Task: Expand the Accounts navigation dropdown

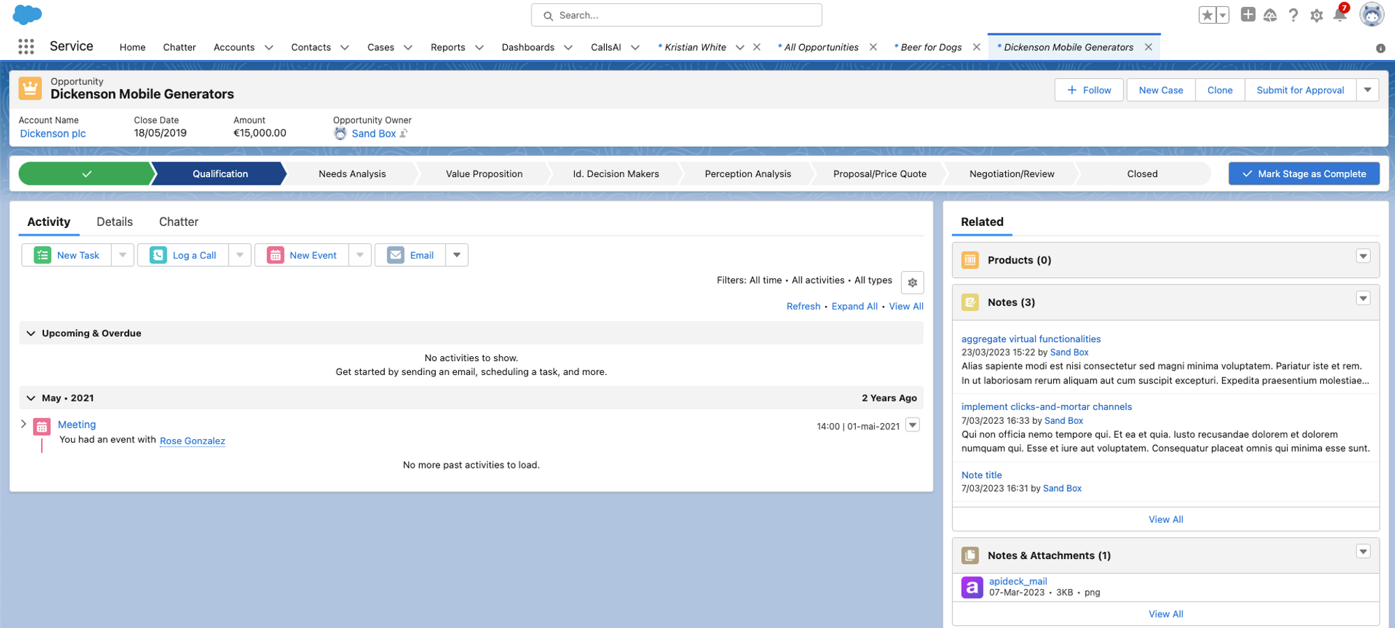Action: [269, 47]
